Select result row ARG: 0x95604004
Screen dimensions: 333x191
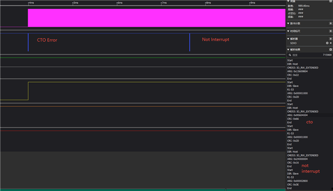point(297,115)
